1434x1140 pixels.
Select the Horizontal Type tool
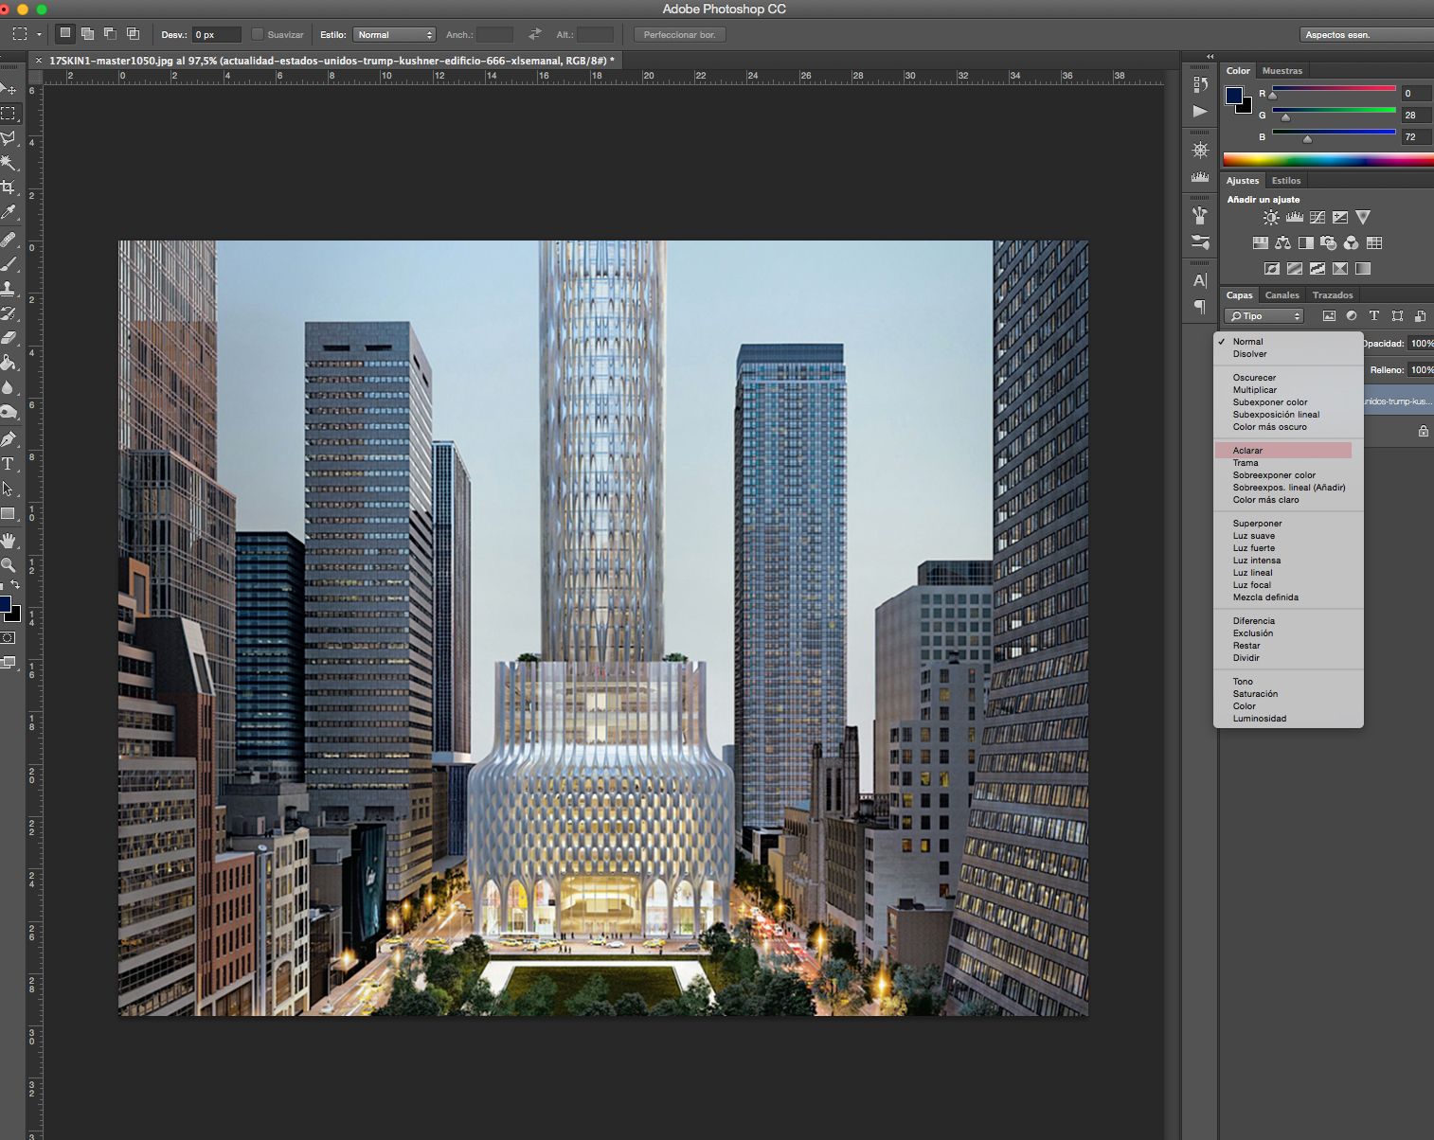[9, 464]
